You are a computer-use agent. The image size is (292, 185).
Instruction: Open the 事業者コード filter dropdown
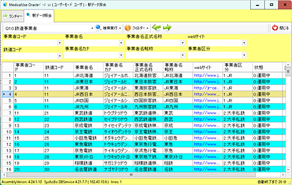pyautogui.click(x=60, y=43)
